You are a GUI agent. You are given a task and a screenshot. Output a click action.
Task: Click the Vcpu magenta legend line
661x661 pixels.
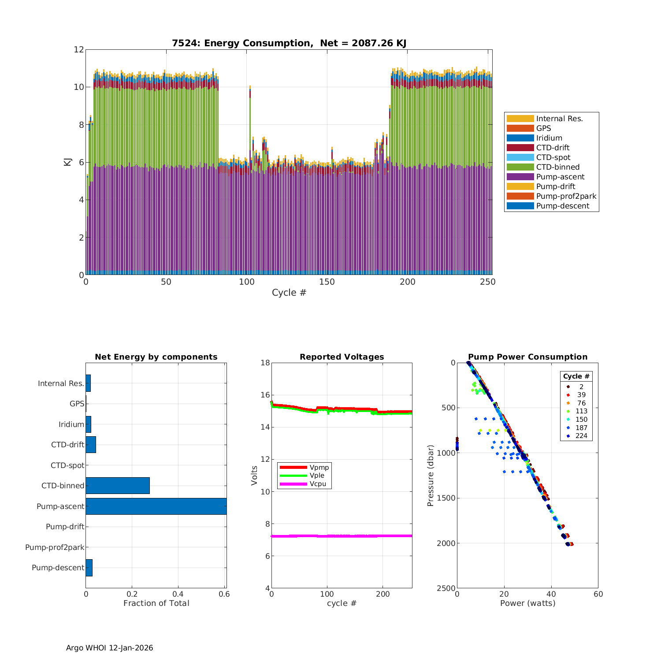click(x=293, y=484)
